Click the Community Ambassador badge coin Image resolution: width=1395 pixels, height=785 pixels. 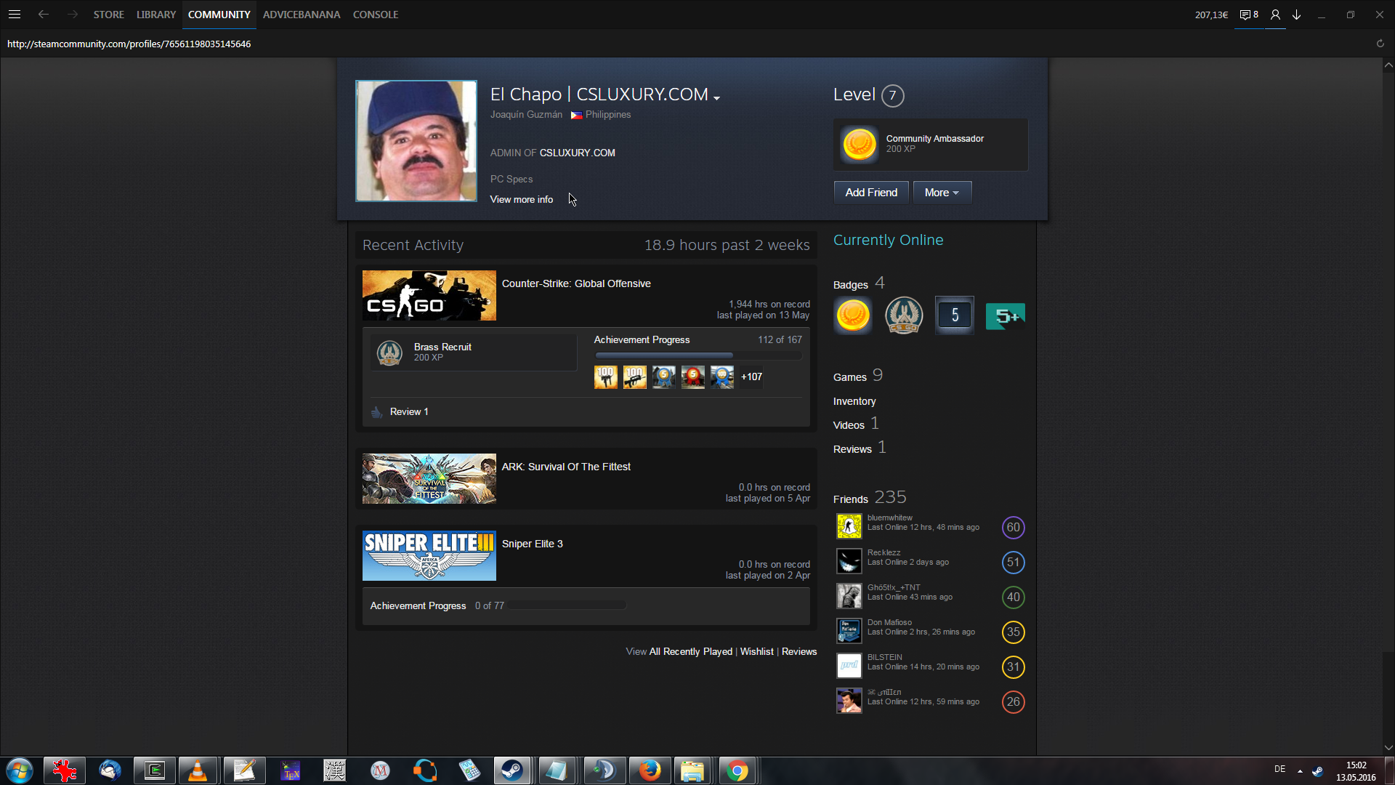point(859,144)
